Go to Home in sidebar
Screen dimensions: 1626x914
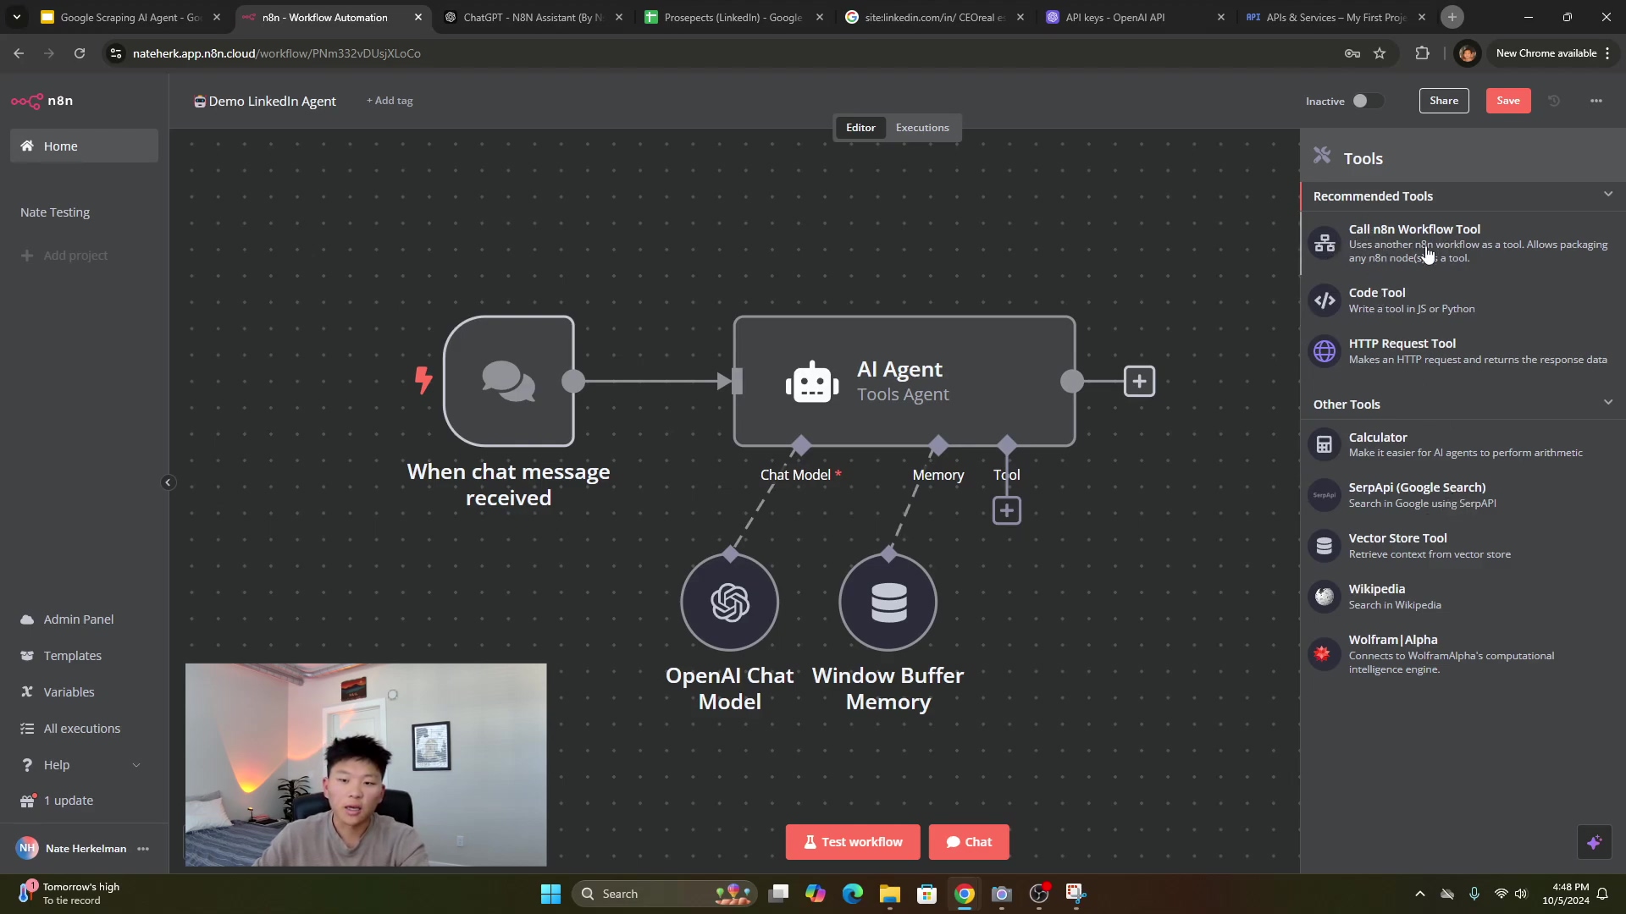pos(84,146)
